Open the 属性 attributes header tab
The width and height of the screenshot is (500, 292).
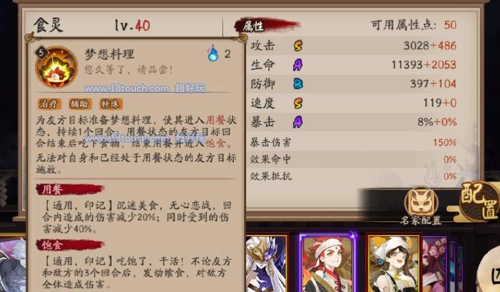pos(266,26)
